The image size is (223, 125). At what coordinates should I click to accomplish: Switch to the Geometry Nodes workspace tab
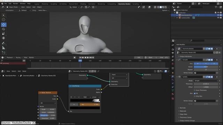pos(124,4)
